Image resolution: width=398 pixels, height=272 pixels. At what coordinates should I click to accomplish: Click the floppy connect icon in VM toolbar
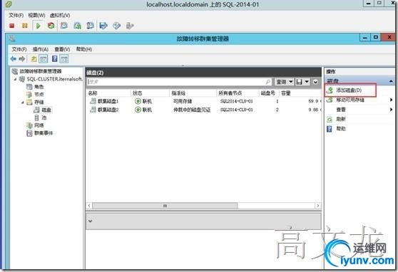point(103,26)
